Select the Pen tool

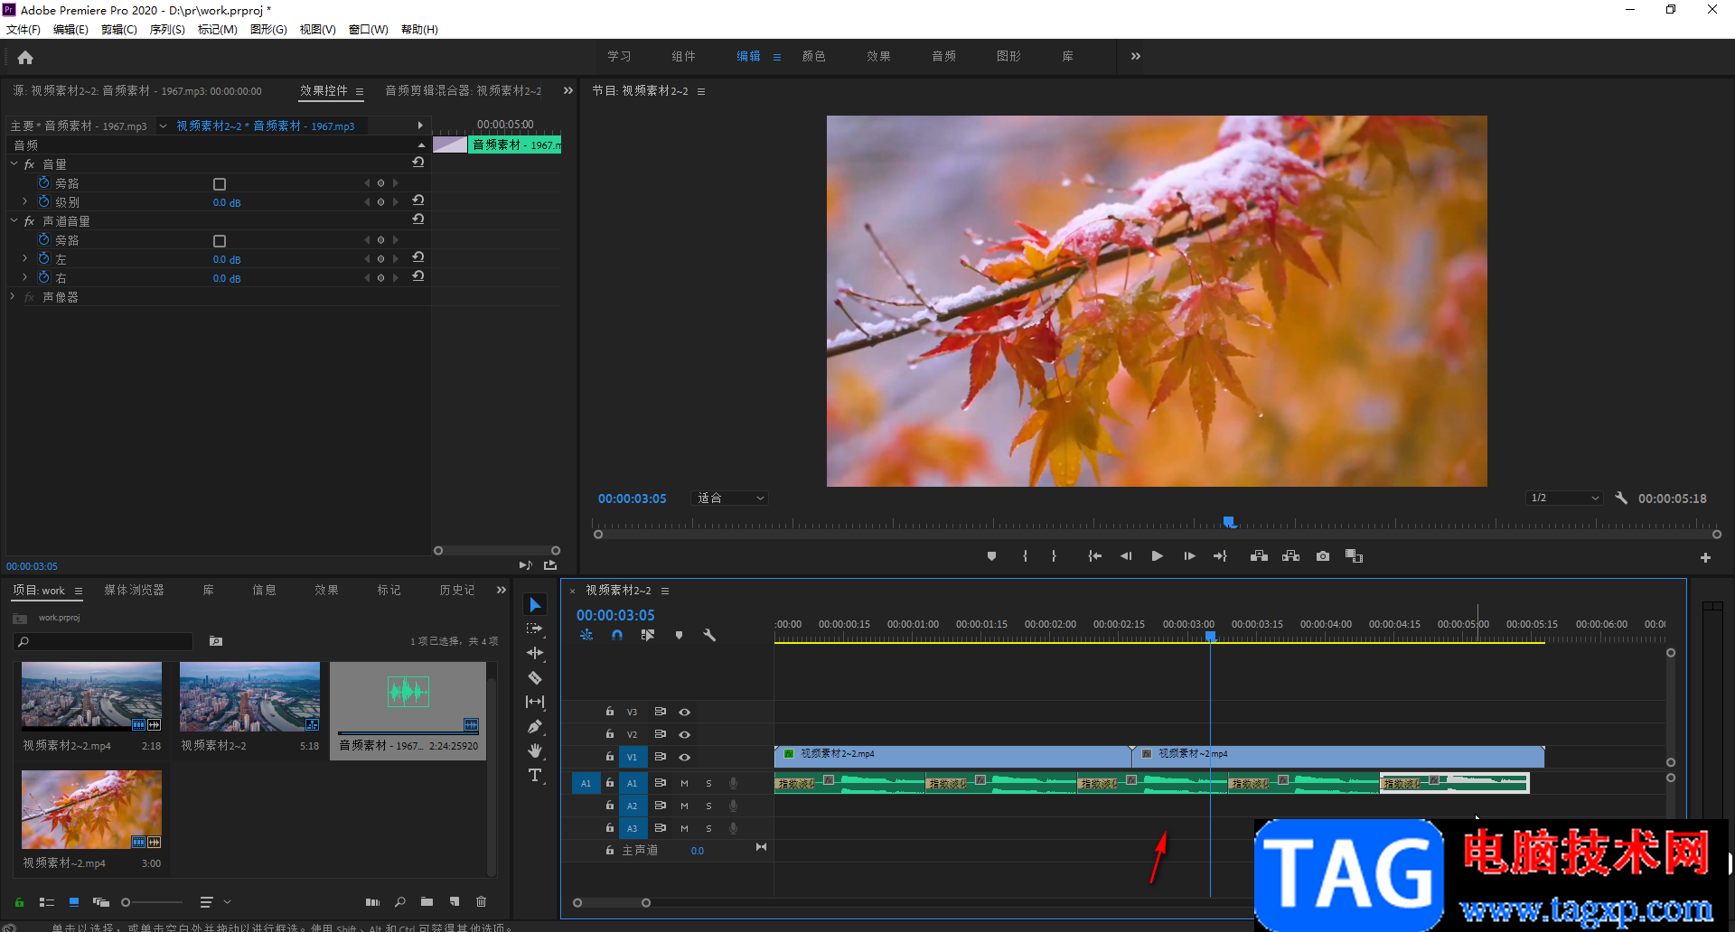[535, 726]
